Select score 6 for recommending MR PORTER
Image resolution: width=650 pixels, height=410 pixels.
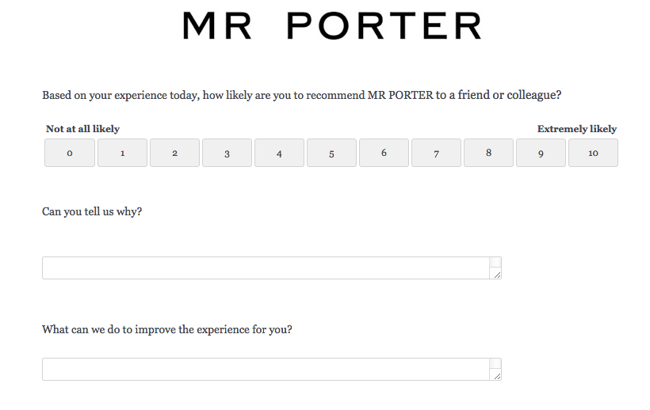coord(384,153)
